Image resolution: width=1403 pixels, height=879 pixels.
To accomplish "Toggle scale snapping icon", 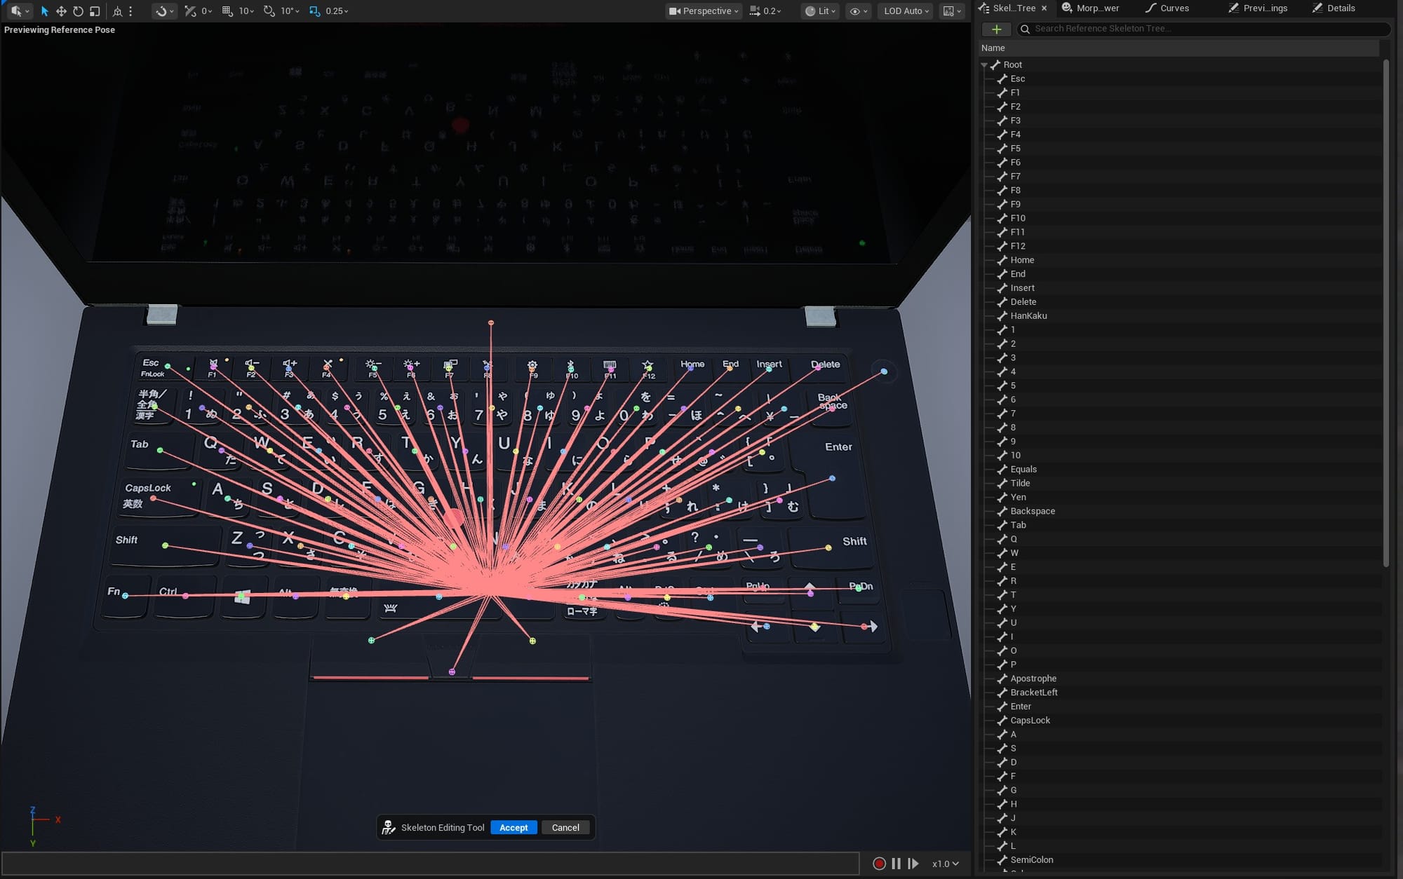I will [314, 11].
